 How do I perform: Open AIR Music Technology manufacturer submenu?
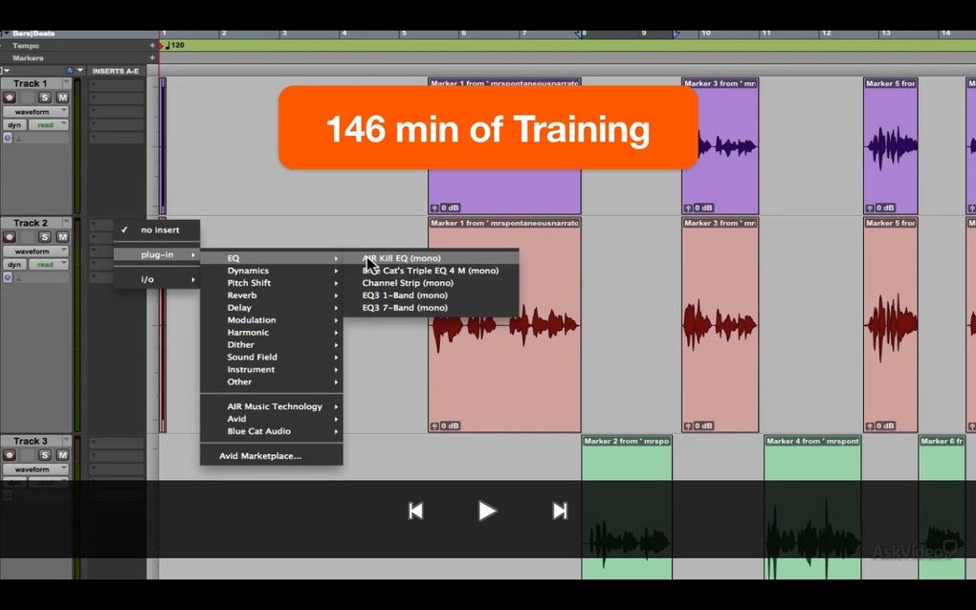click(x=272, y=406)
